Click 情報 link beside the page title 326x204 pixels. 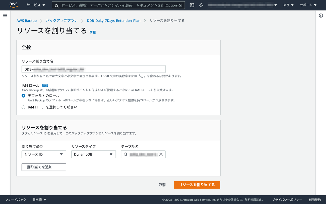pos(93,32)
